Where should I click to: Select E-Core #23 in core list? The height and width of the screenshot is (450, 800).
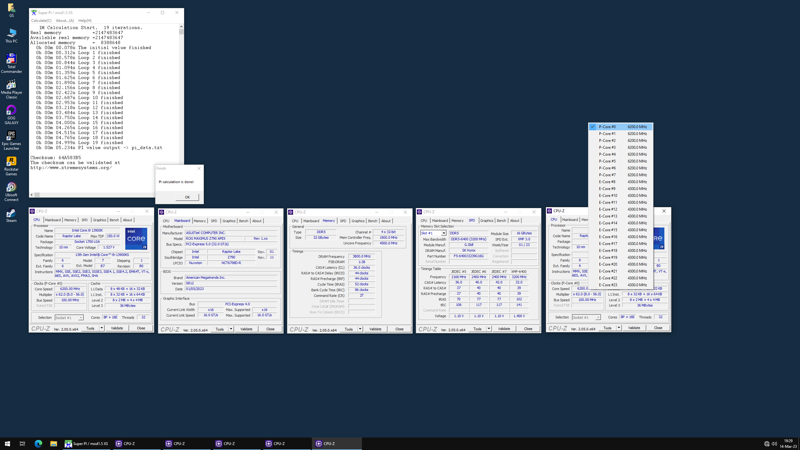pos(621,285)
